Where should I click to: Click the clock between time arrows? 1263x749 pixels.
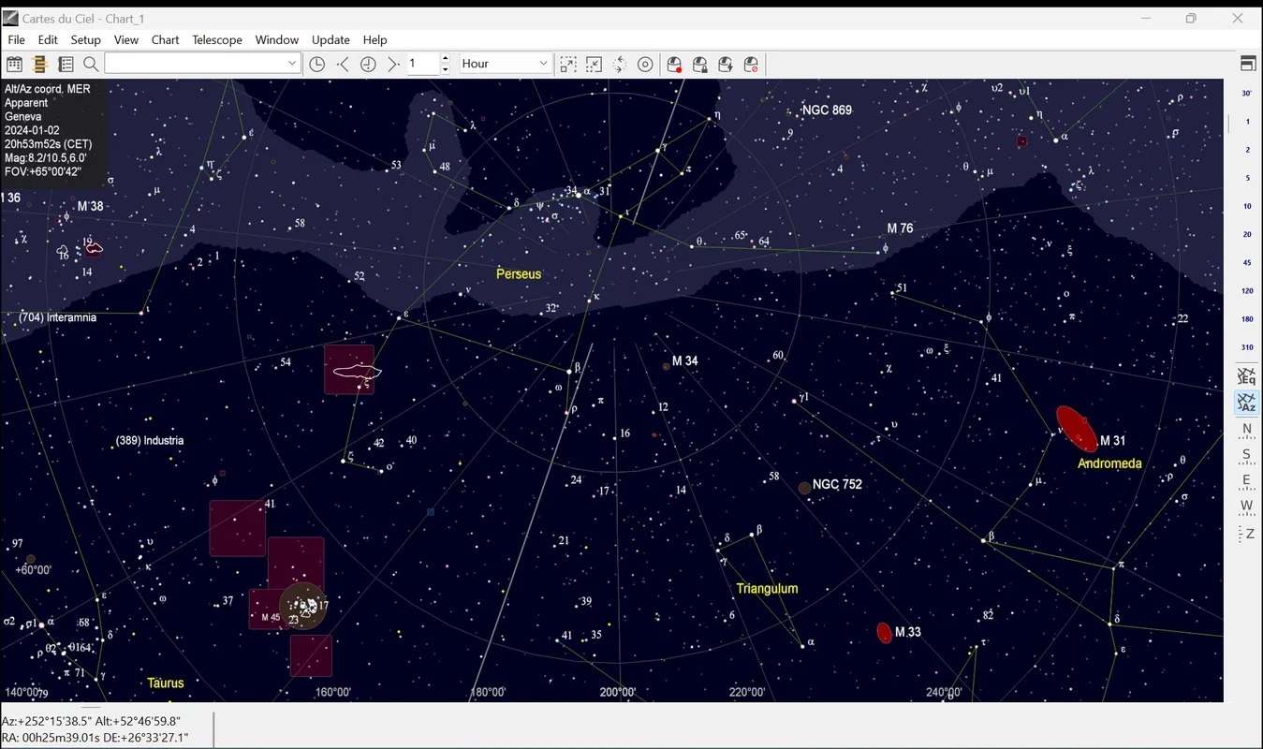pyautogui.click(x=368, y=64)
